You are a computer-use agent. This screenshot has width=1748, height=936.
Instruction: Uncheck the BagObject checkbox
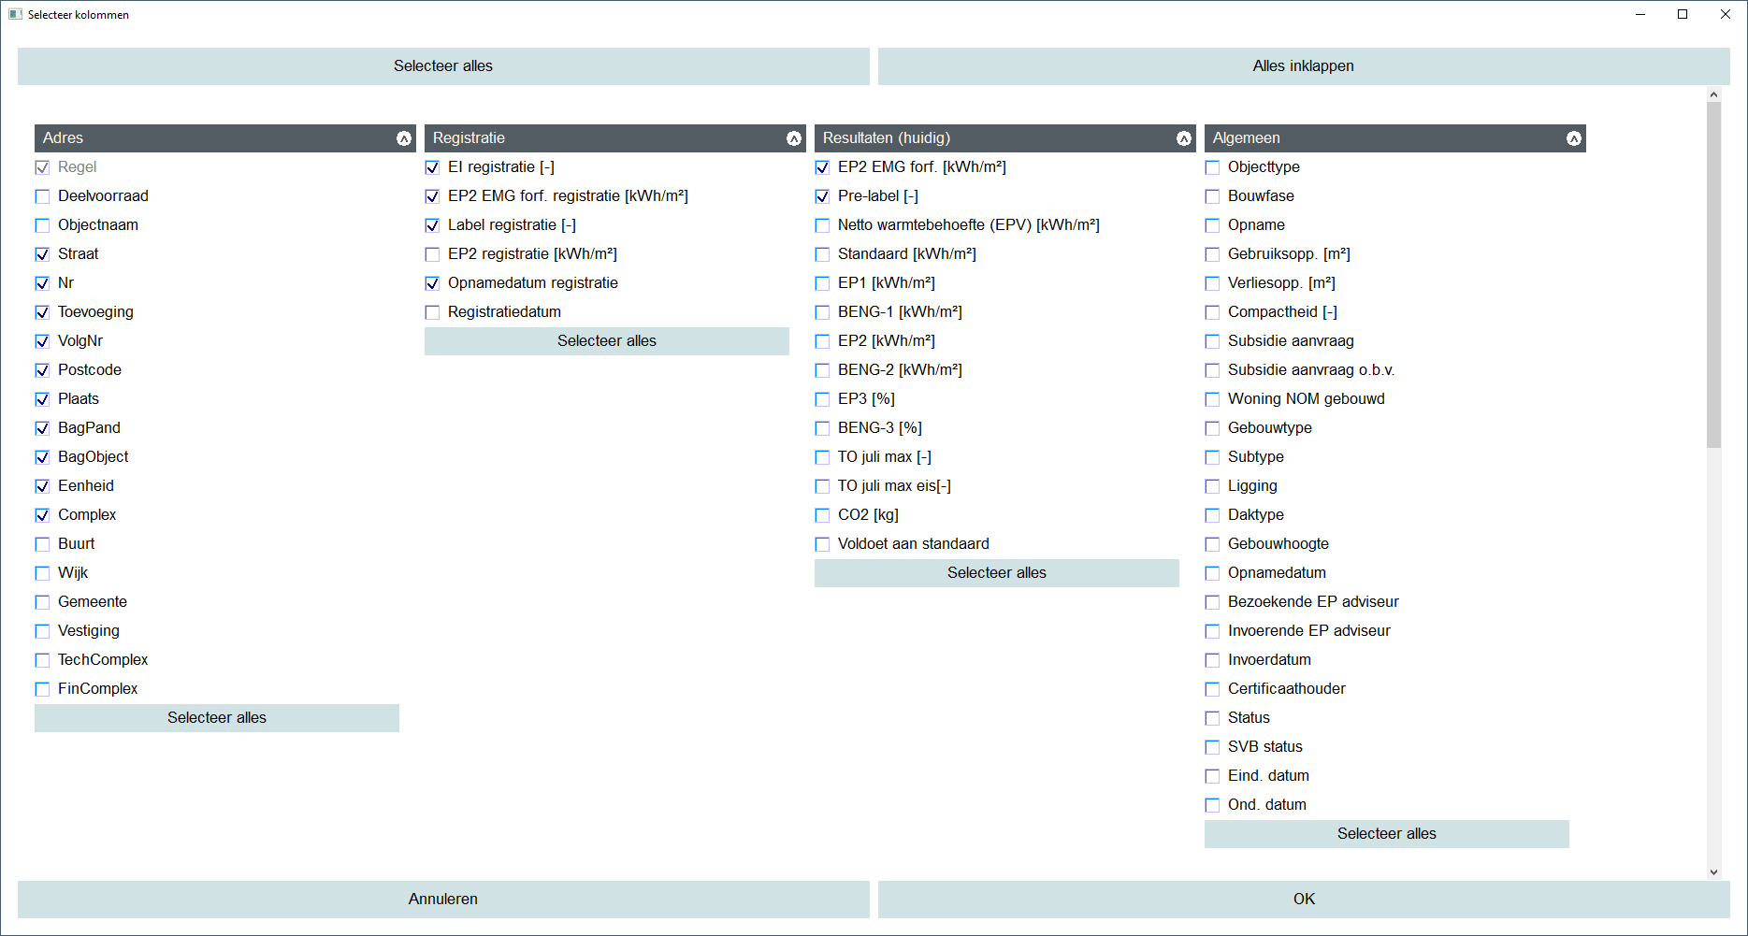42,457
